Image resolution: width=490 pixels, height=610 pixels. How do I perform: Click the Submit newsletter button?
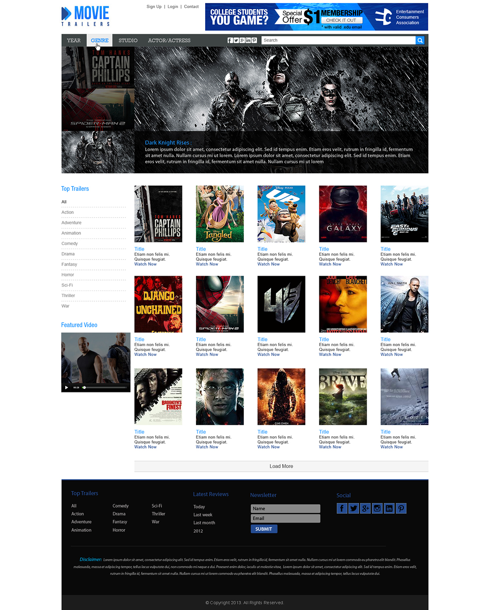pos(264,529)
